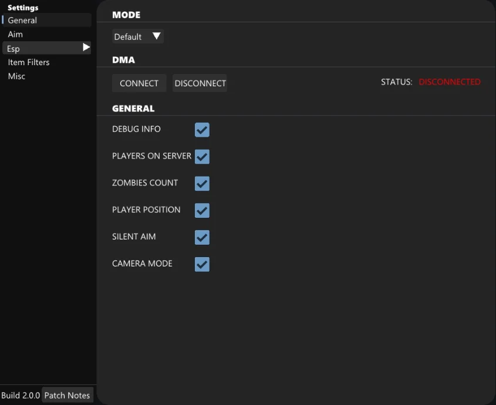This screenshot has width=496, height=405.
Task: Uncheck the CAMERA MODE checkbox
Action: point(202,264)
